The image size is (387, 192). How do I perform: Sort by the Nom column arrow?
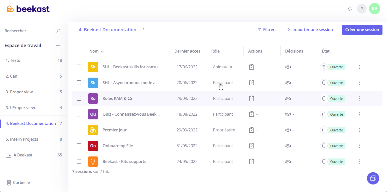point(102,52)
